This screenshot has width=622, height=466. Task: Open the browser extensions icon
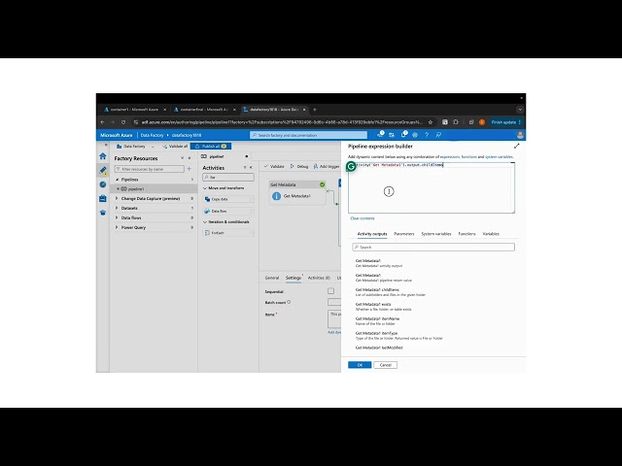click(x=456, y=122)
